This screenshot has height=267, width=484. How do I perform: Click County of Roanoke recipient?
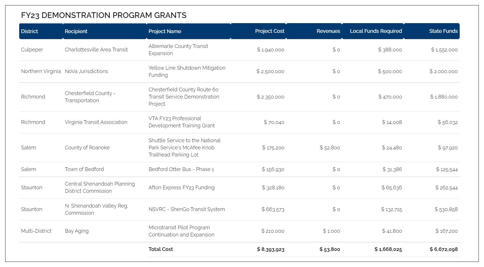(x=87, y=148)
